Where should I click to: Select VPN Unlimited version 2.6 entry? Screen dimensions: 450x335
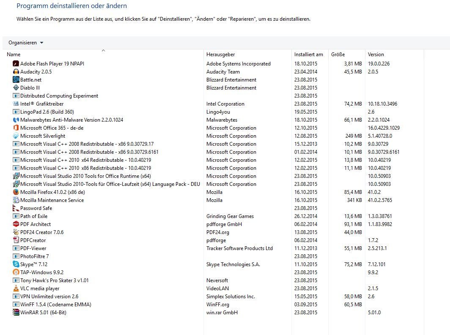coord(49,296)
